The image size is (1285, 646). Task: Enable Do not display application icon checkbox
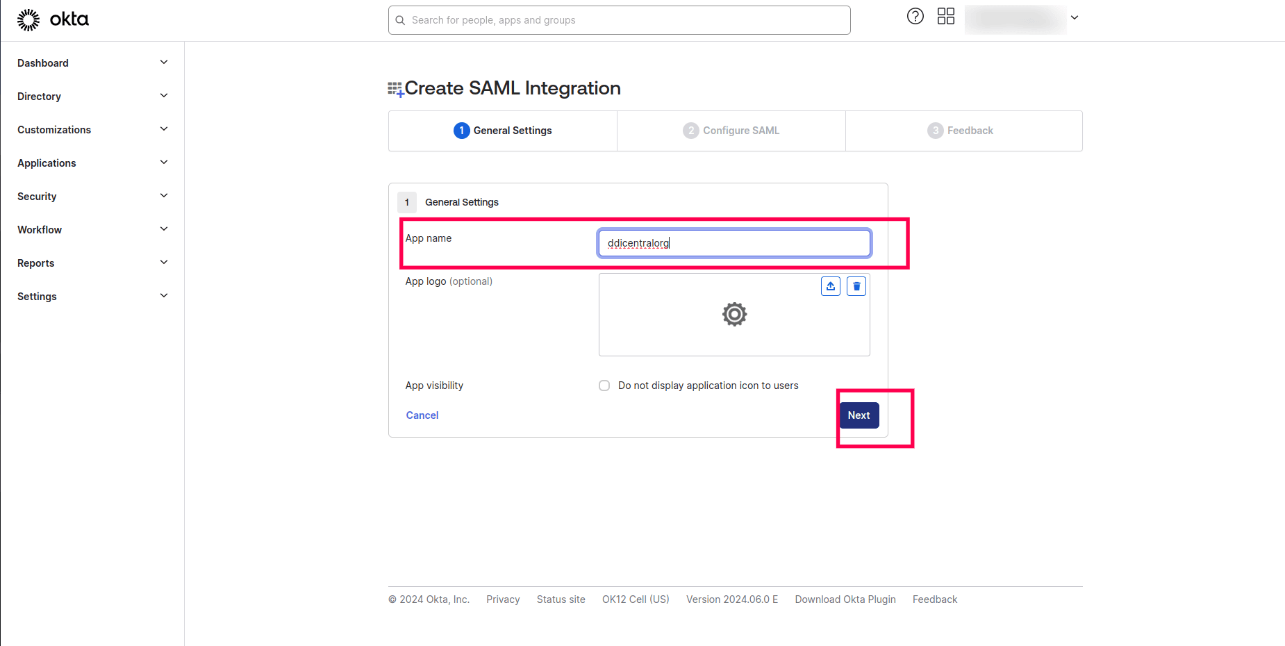(604, 386)
